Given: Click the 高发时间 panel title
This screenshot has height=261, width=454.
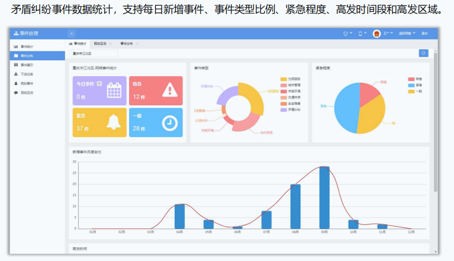Looking at the screenshot, I should tap(79, 248).
